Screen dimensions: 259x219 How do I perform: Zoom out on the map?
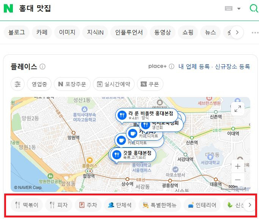pyautogui.click(x=238, y=180)
